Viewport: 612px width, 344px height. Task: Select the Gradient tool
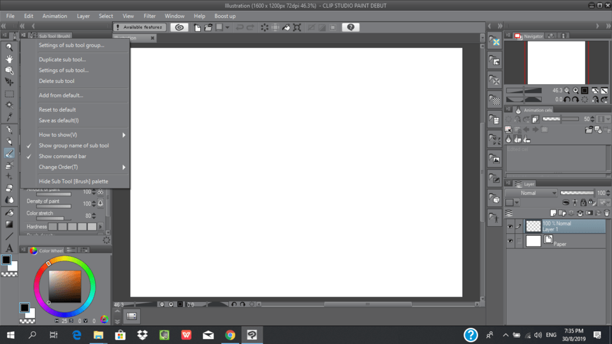(x=9, y=224)
